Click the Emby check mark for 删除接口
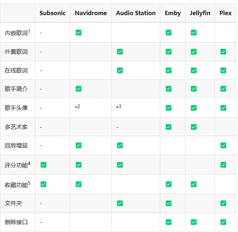This screenshot has width=238, height=232. (169, 222)
